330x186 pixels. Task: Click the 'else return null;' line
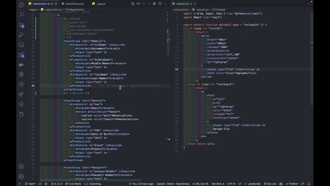coord(202,144)
